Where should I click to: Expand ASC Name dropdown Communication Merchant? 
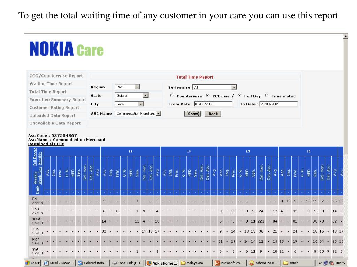(x=138, y=114)
